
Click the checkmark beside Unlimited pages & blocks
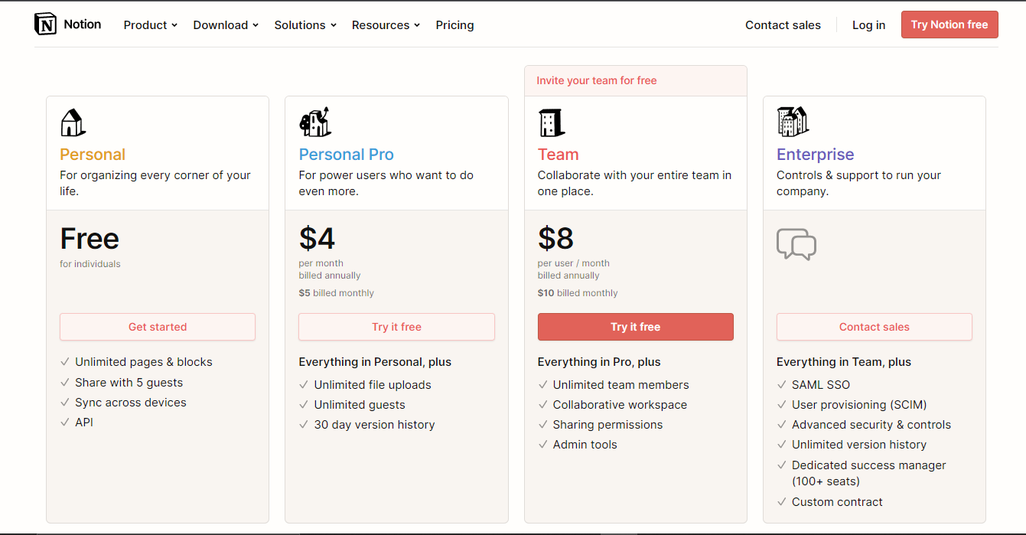65,362
